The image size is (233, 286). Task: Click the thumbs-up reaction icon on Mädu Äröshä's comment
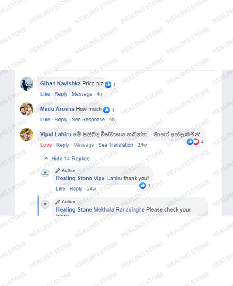coord(106,110)
